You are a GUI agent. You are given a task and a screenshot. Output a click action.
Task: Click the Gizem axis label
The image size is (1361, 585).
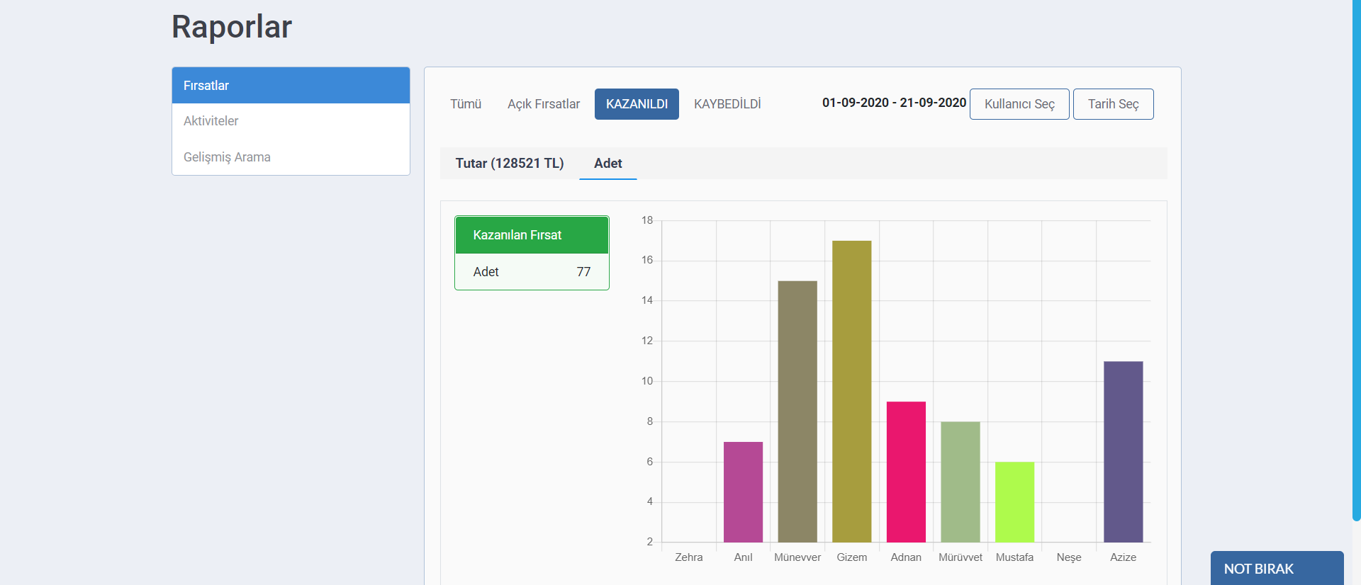click(852, 557)
